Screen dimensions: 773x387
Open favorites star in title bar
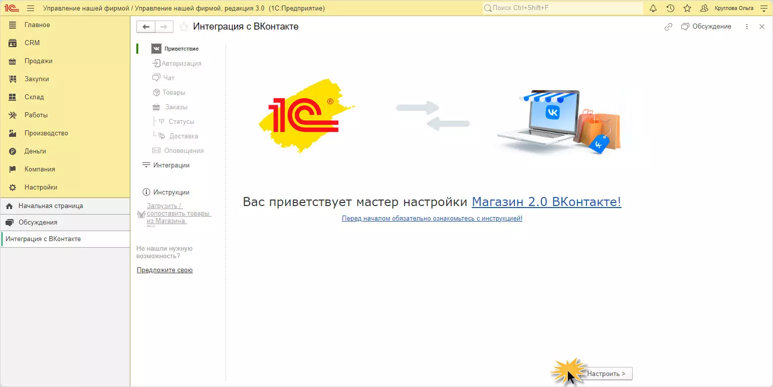tap(687, 8)
